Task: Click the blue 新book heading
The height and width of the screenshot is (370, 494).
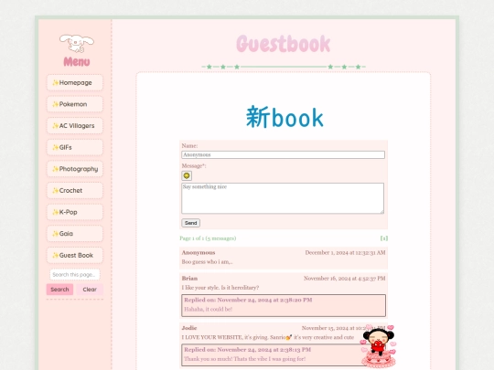Action: click(285, 117)
